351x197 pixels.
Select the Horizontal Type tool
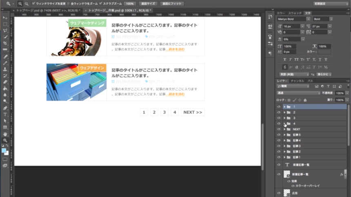[5, 115]
